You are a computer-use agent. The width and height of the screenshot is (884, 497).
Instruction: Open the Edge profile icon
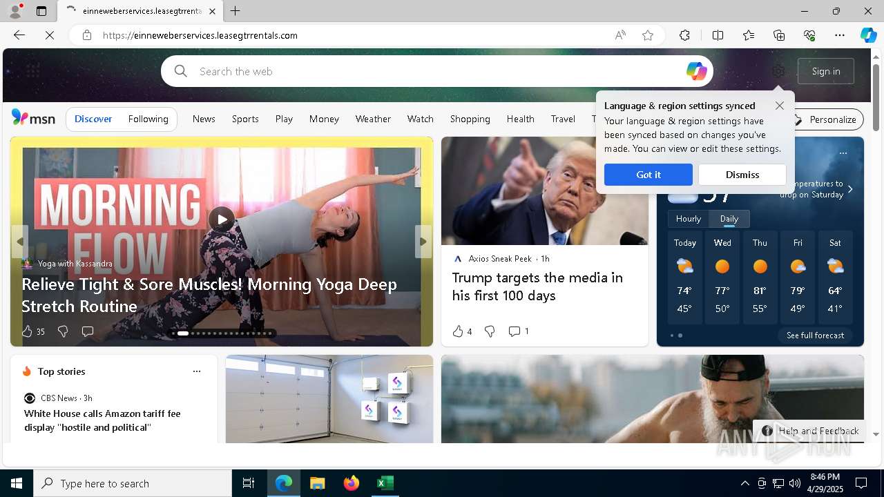pyautogui.click(x=15, y=11)
